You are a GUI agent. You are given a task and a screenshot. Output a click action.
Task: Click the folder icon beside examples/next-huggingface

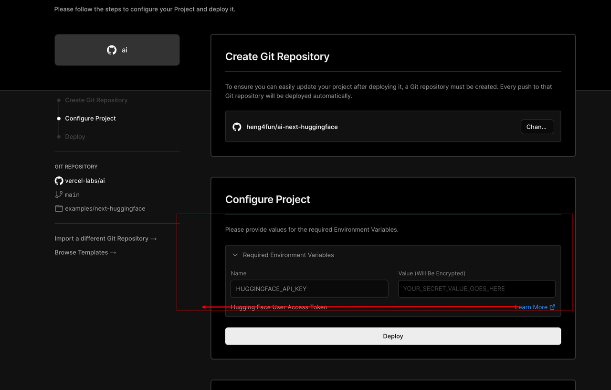pos(59,208)
